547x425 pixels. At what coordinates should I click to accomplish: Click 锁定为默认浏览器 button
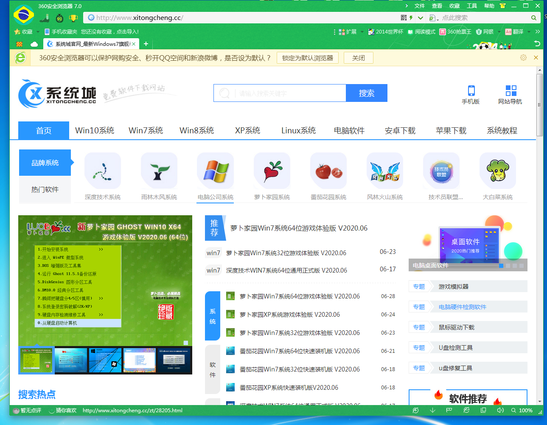pyautogui.click(x=308, y=58)
